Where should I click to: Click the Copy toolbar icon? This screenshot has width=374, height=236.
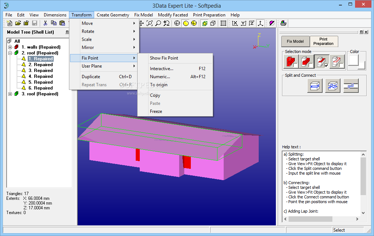click(x=54, y=23)
